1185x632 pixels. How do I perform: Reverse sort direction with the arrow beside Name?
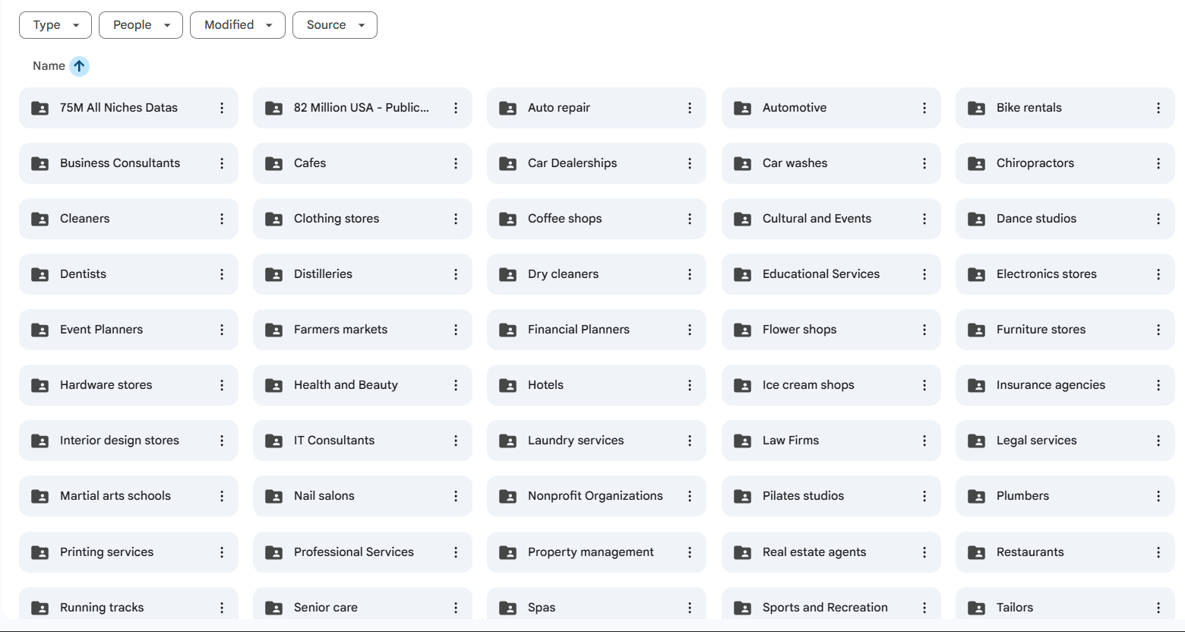[79, 66]
